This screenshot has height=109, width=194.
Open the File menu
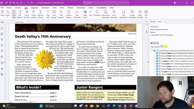[2, 8]
